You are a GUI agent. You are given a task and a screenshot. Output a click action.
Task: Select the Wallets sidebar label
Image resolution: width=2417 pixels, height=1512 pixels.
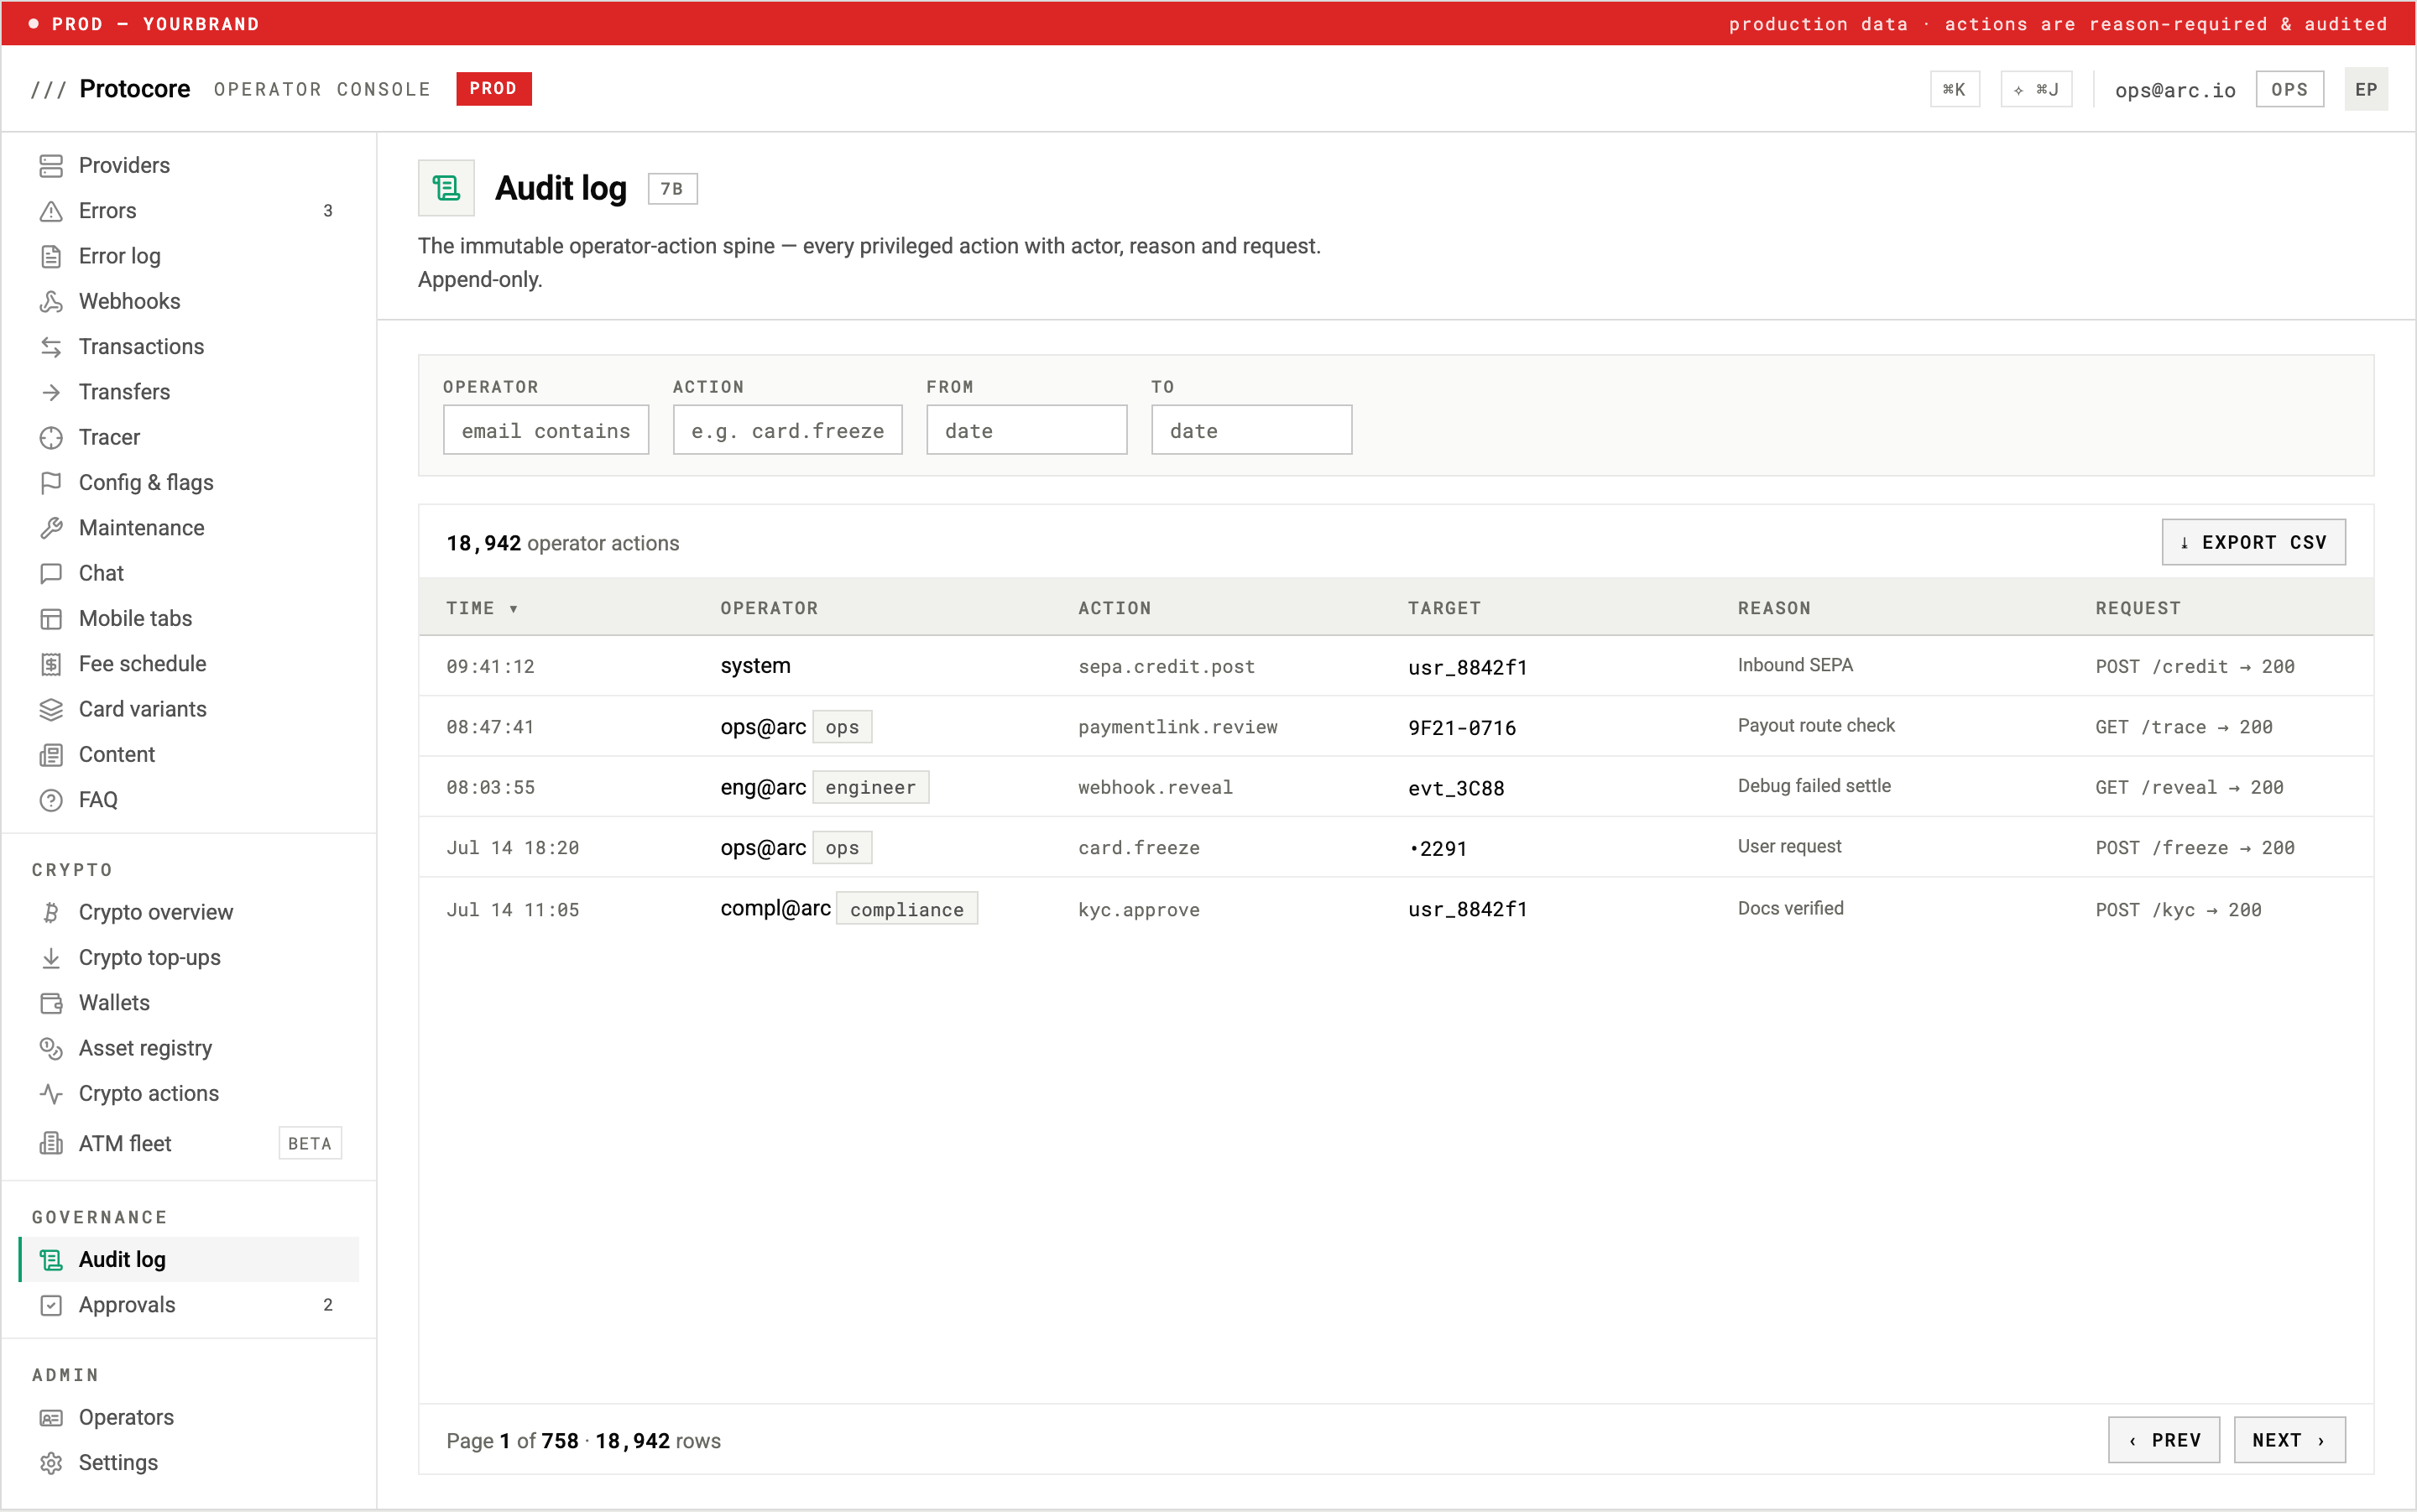[114, 1003]
